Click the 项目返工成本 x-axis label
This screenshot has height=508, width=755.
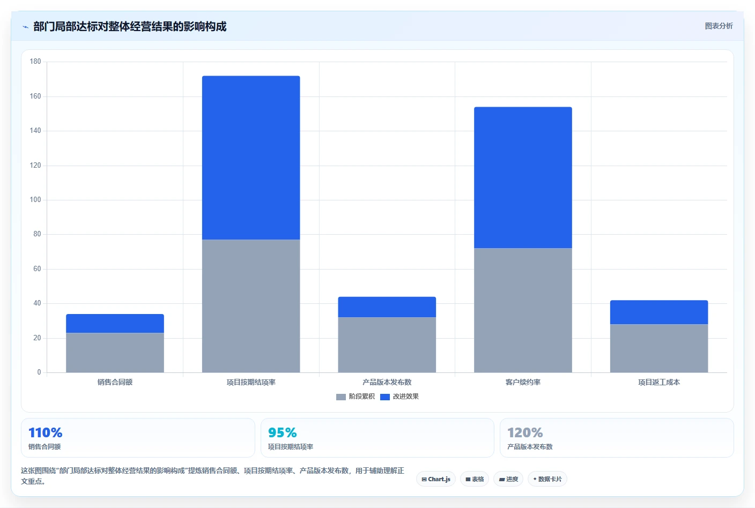click(x=659, y=382)
